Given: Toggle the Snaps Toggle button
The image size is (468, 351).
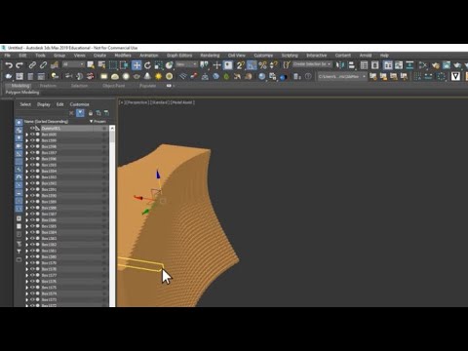Looking at the screenshot, I should point(240,65).
